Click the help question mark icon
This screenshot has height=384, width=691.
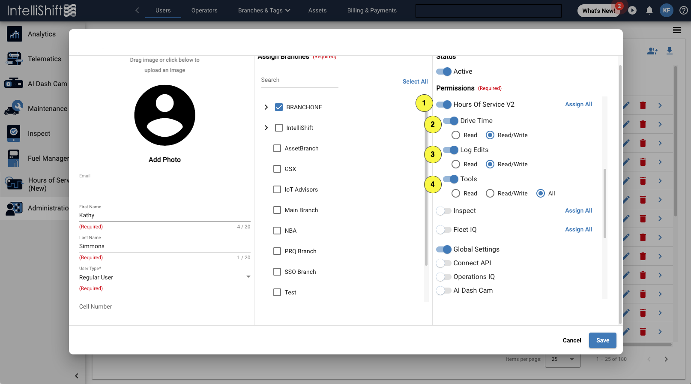pos(684,10)
